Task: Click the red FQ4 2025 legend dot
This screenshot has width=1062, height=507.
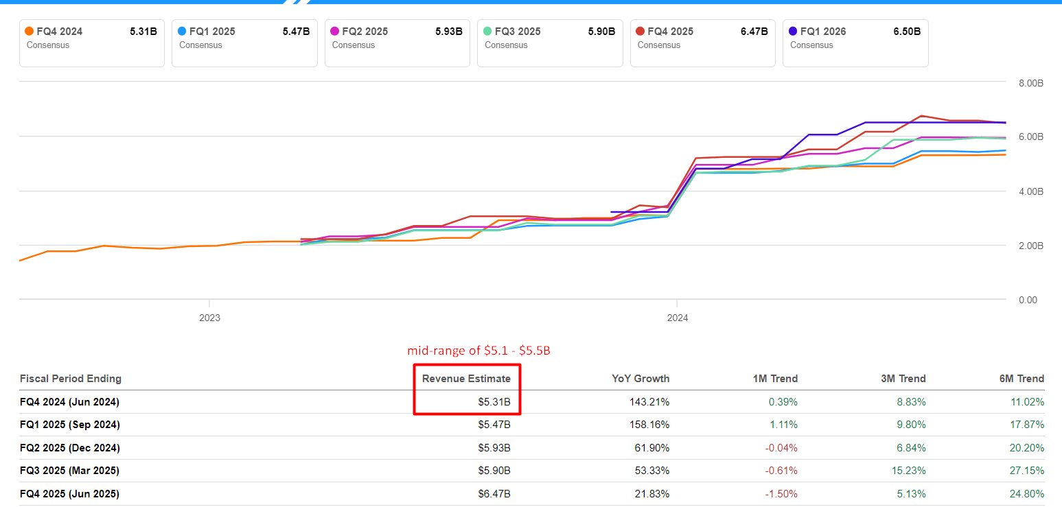Action: [640, 31]
